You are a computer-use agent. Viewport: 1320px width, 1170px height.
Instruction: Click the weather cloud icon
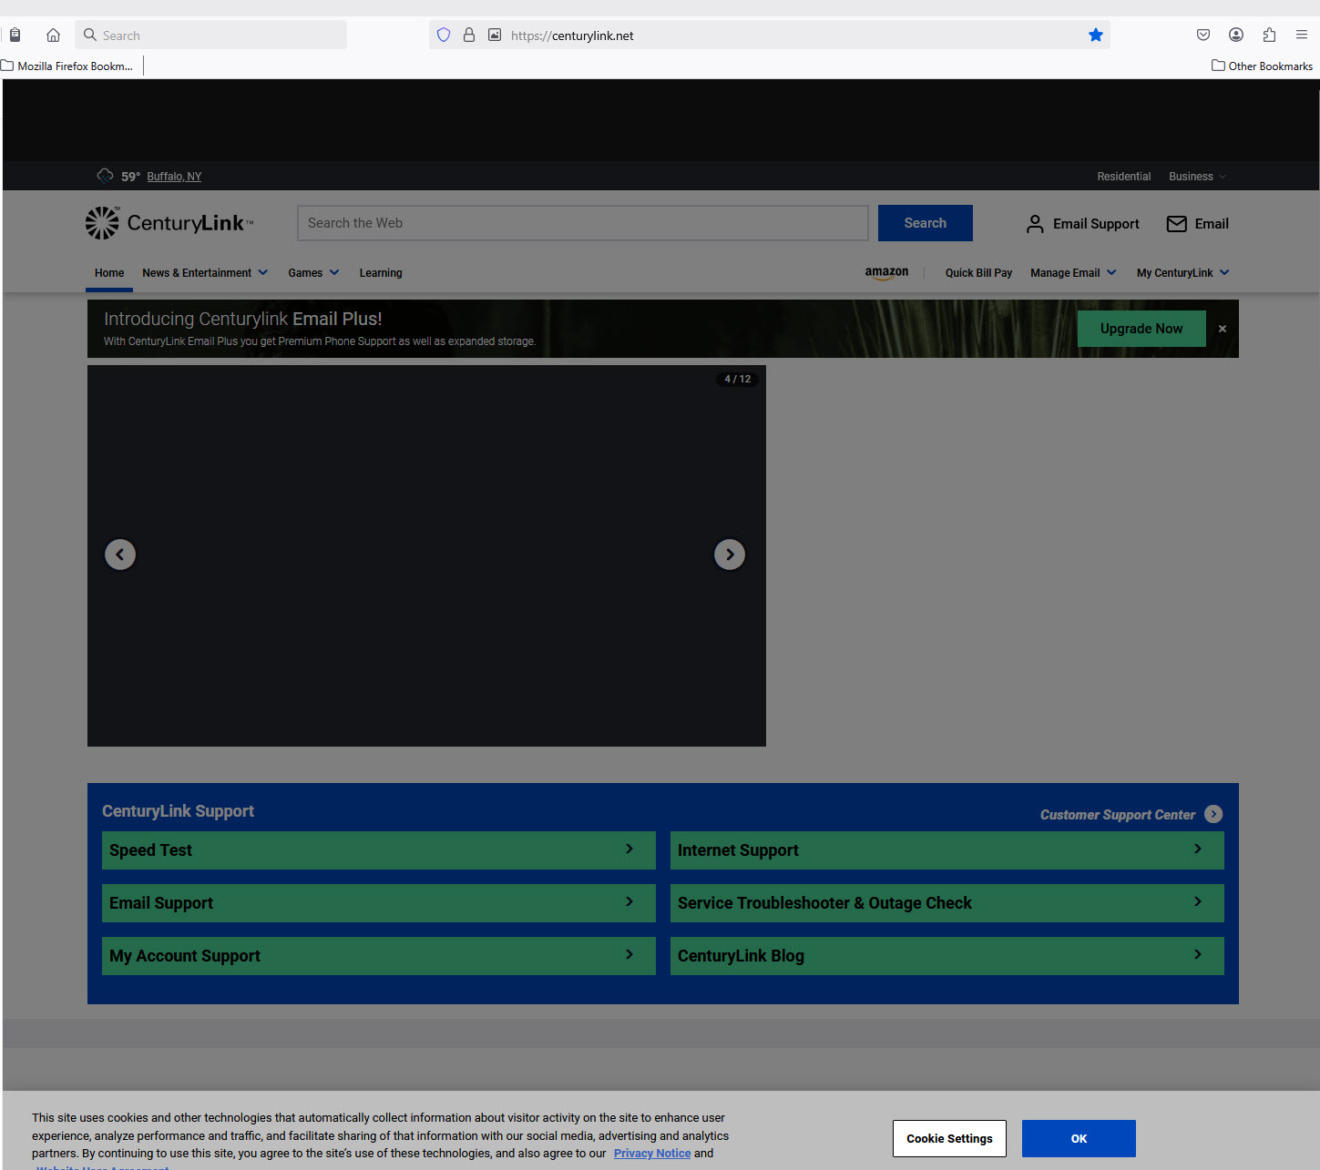pyautogui.click(x=106, y=176)
